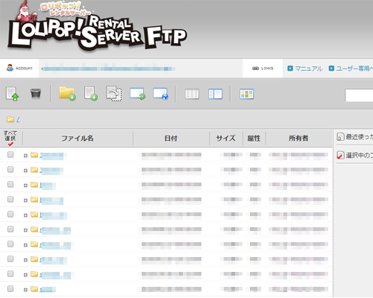Click the folder icon beside the root path
This screenshot has height=298, width=373.
tap(10, 119)
